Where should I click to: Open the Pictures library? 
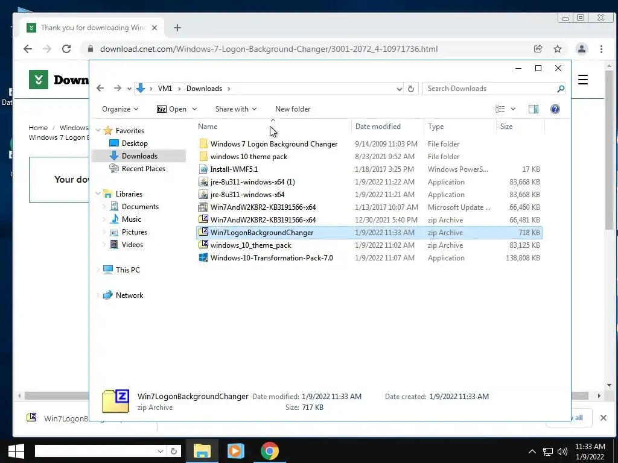click(134, 232)
